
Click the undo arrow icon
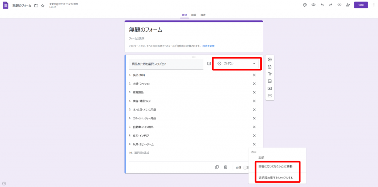(322, 5)
